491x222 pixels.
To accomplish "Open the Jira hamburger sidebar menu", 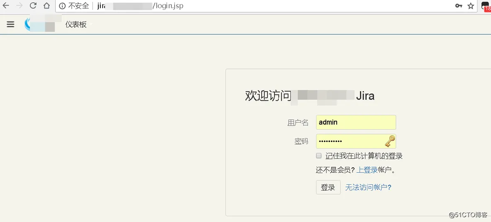I will 10,24.
